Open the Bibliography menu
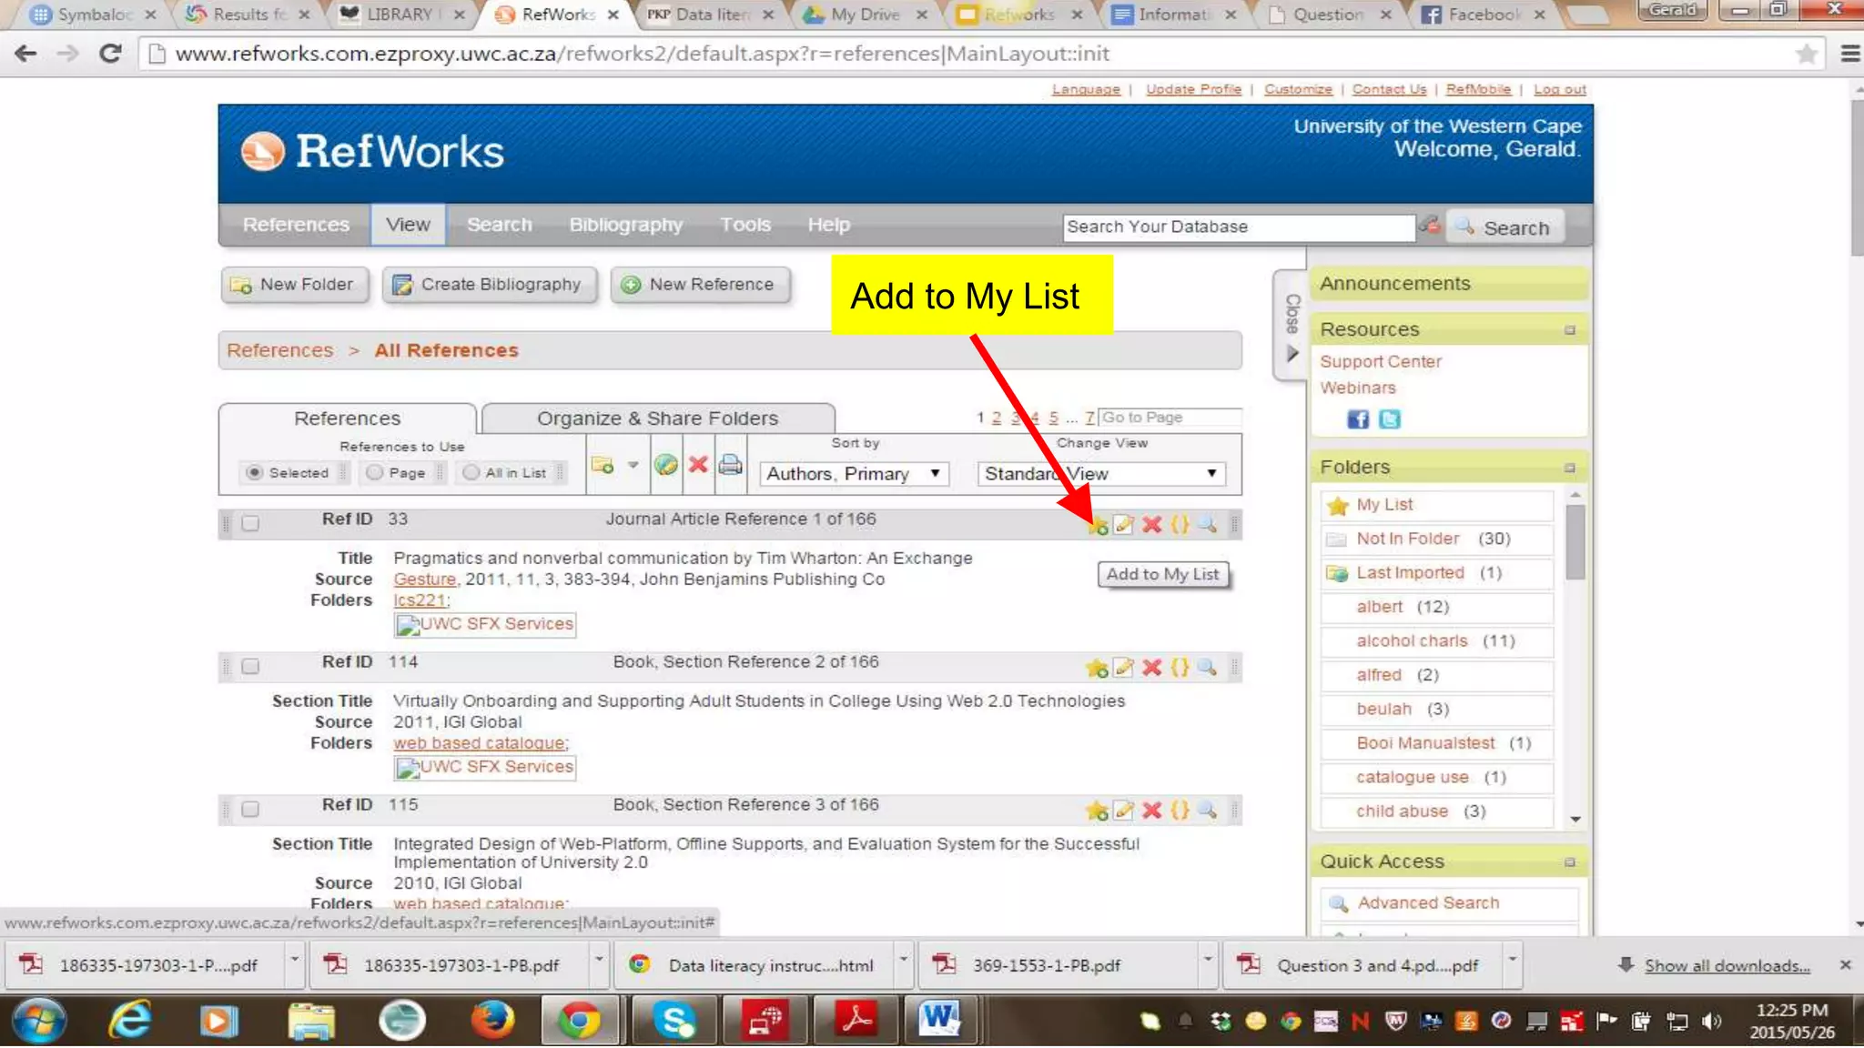Viewport: 1864px width, 1048px height. pos(625,225)
